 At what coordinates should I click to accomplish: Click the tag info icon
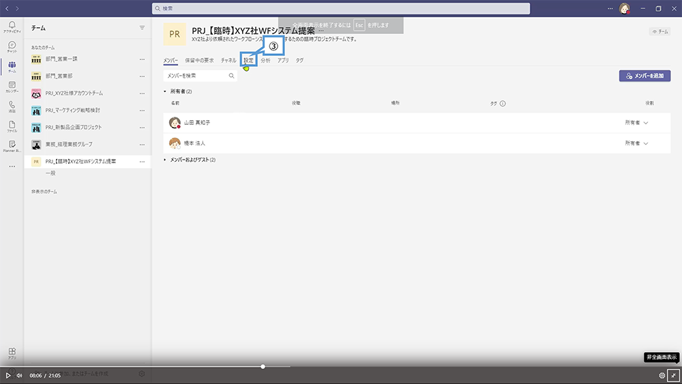pyautogui.click(x=503, y=104)
